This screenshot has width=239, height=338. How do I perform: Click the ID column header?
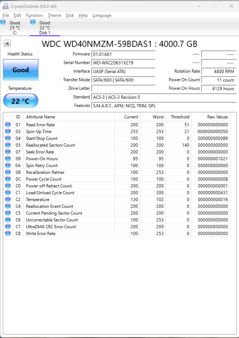click(18, 117)
